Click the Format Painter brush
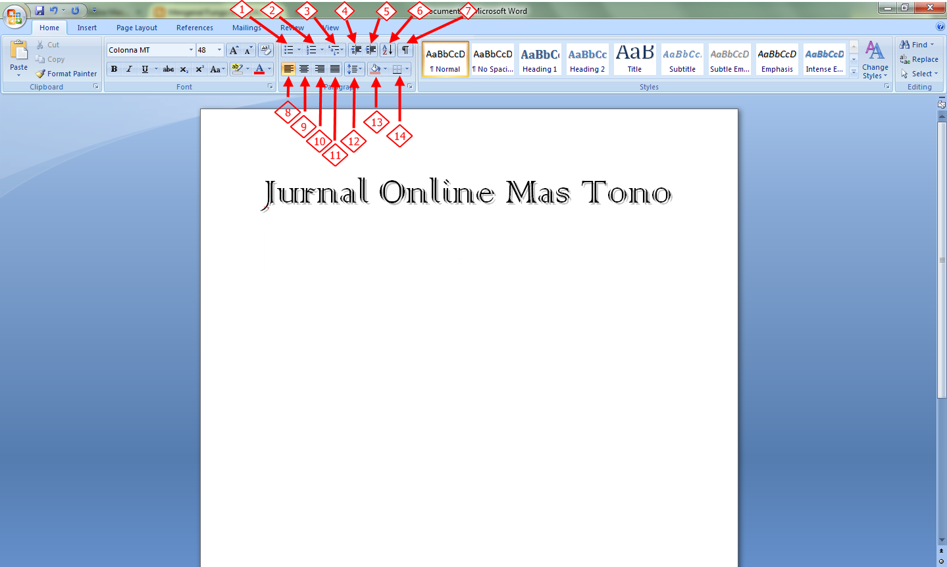947x567 pixels. 41,74
